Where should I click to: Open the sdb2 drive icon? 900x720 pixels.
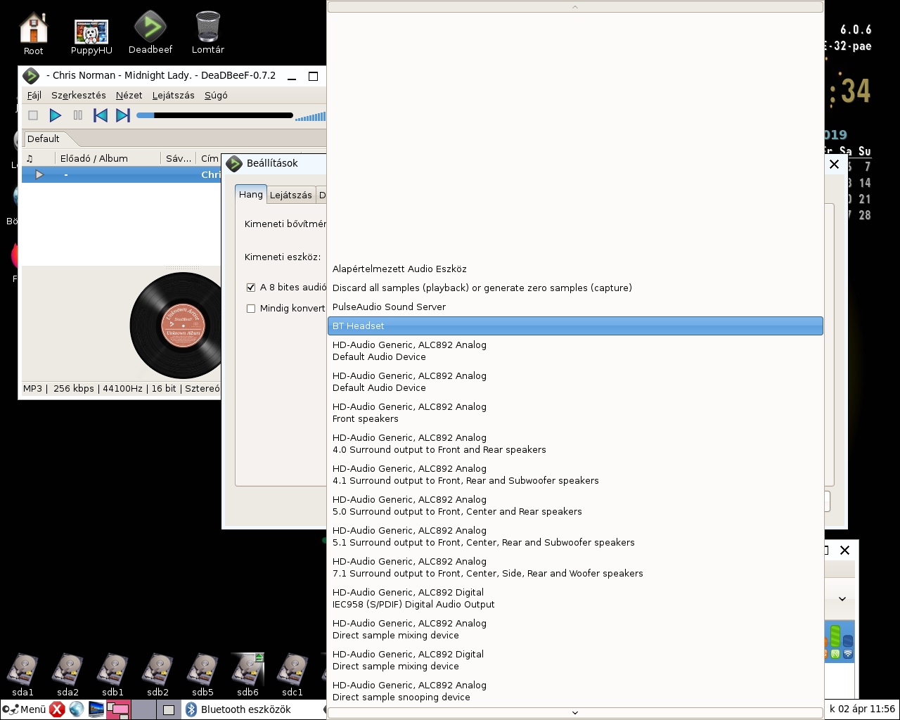pos(157,674)
